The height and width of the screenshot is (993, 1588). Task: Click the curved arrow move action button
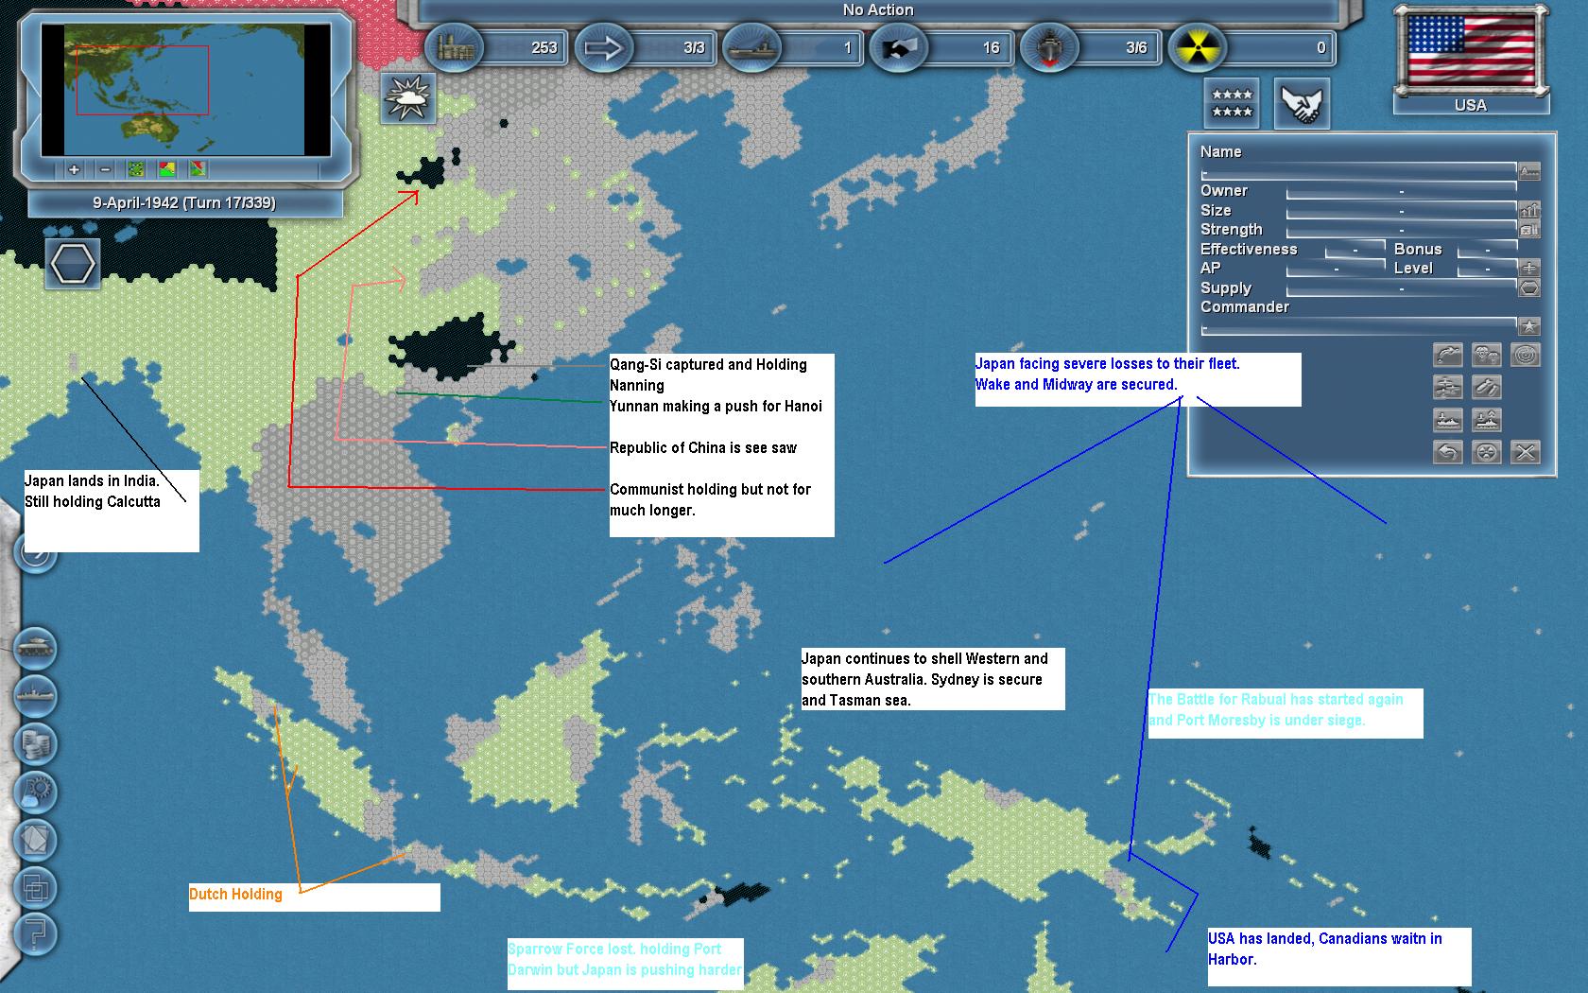[x=1448, y=356]
